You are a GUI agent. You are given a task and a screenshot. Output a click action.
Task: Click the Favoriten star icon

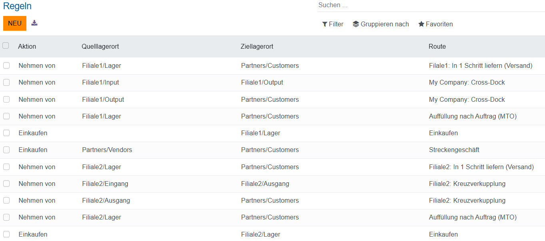click(x=421, y=24)
